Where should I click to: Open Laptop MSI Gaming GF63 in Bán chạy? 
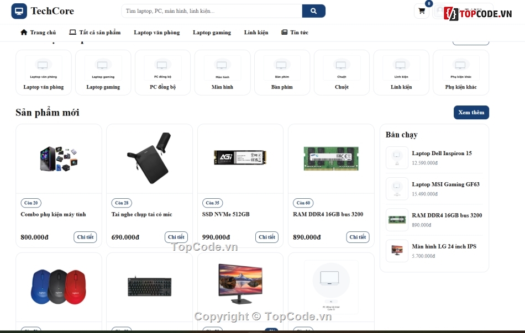coord(445,184)
